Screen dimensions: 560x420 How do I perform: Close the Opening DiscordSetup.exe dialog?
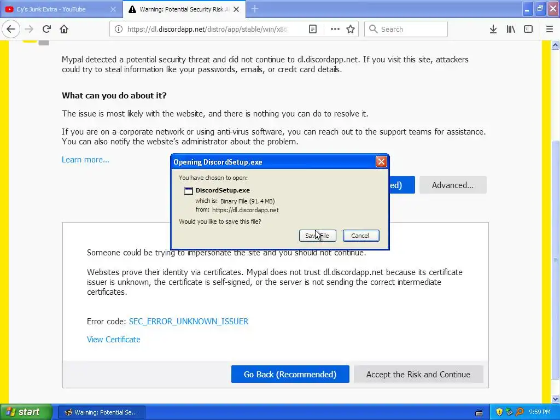[381, 162]
